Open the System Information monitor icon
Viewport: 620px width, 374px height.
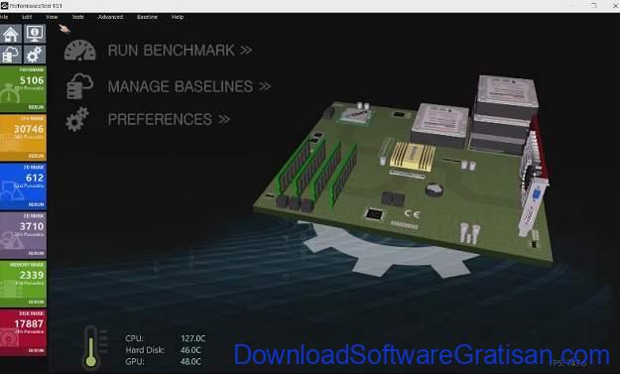[35, 34]
